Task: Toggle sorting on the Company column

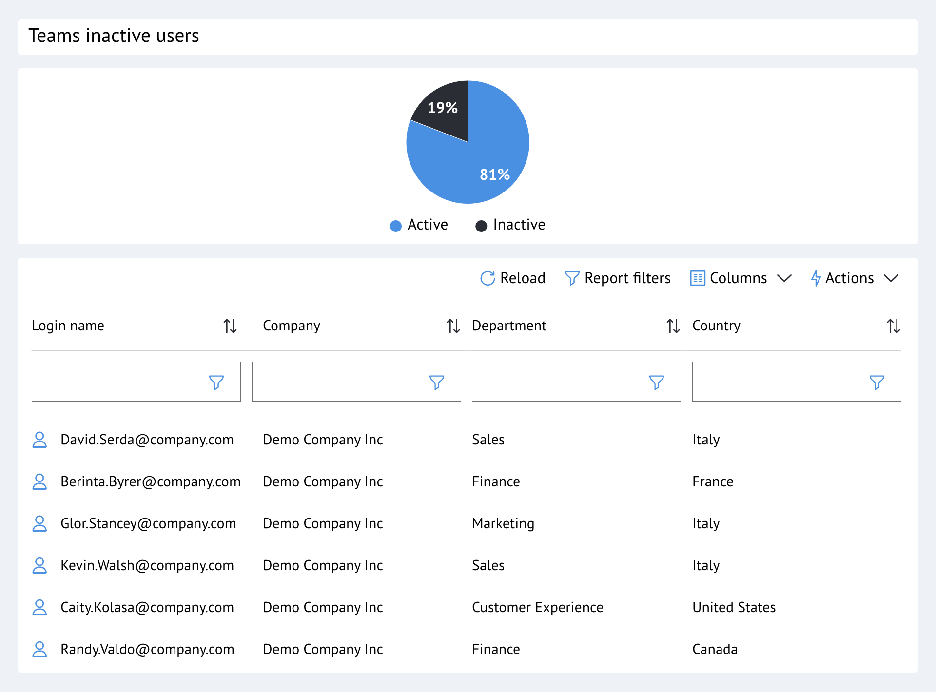Action: (453, 326)
